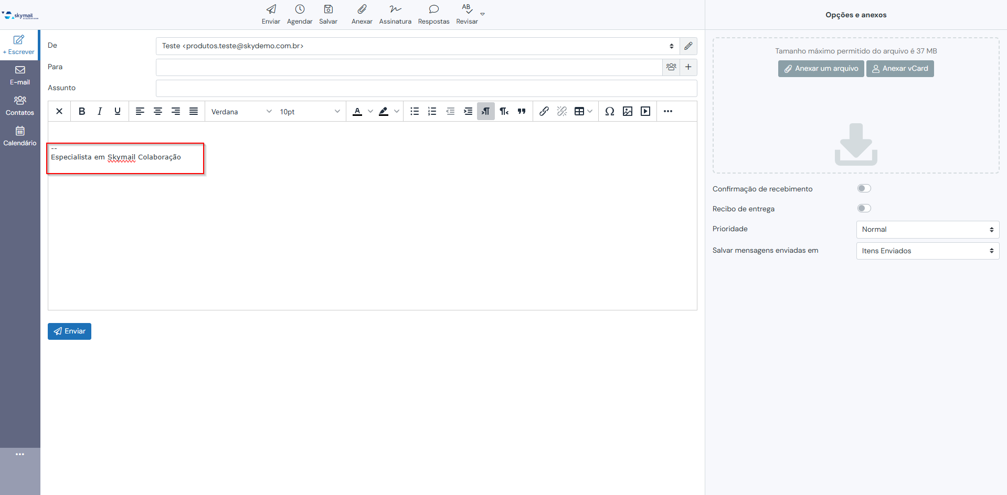Viewport: 1007px width, 495px height.
Task: Click the Anexar paperclip icon in toolbar
Action: tap(362, 9)
